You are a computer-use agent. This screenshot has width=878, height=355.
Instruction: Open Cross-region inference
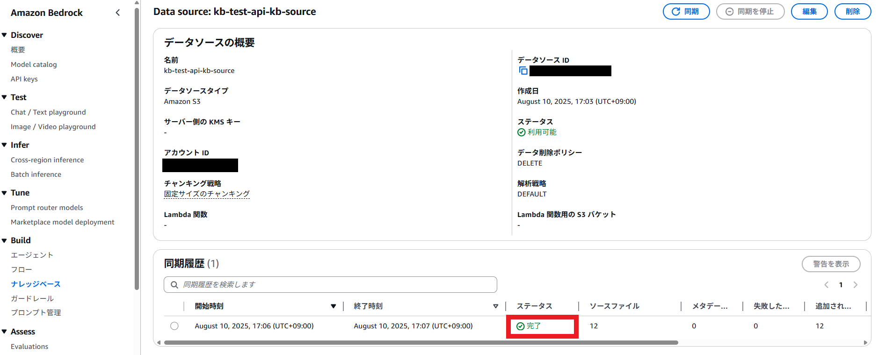pos(47,160)
